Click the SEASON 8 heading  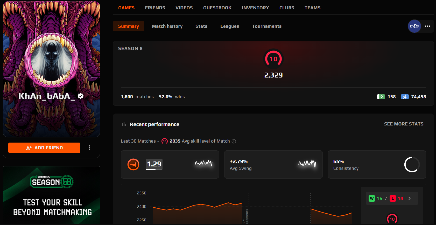130,48
